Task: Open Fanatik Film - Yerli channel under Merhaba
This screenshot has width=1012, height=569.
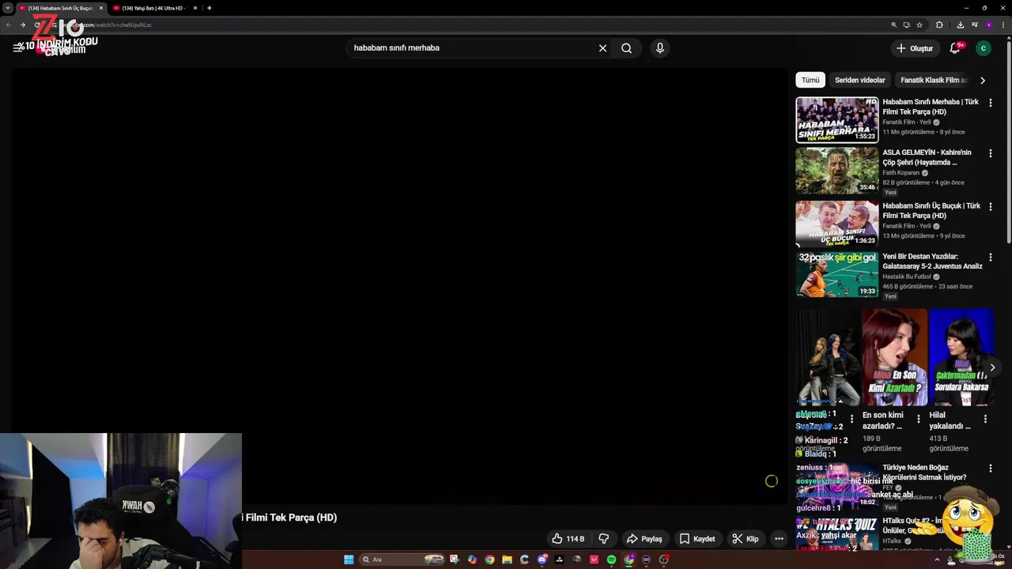Action: (906, 122)
